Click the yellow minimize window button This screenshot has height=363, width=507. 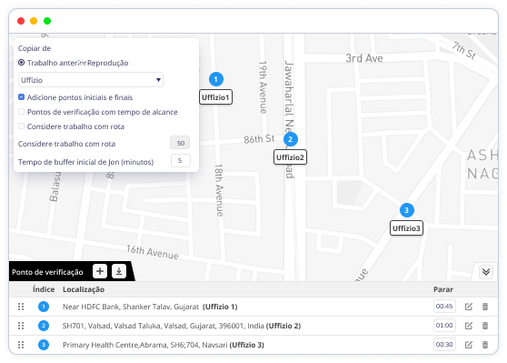34,21
